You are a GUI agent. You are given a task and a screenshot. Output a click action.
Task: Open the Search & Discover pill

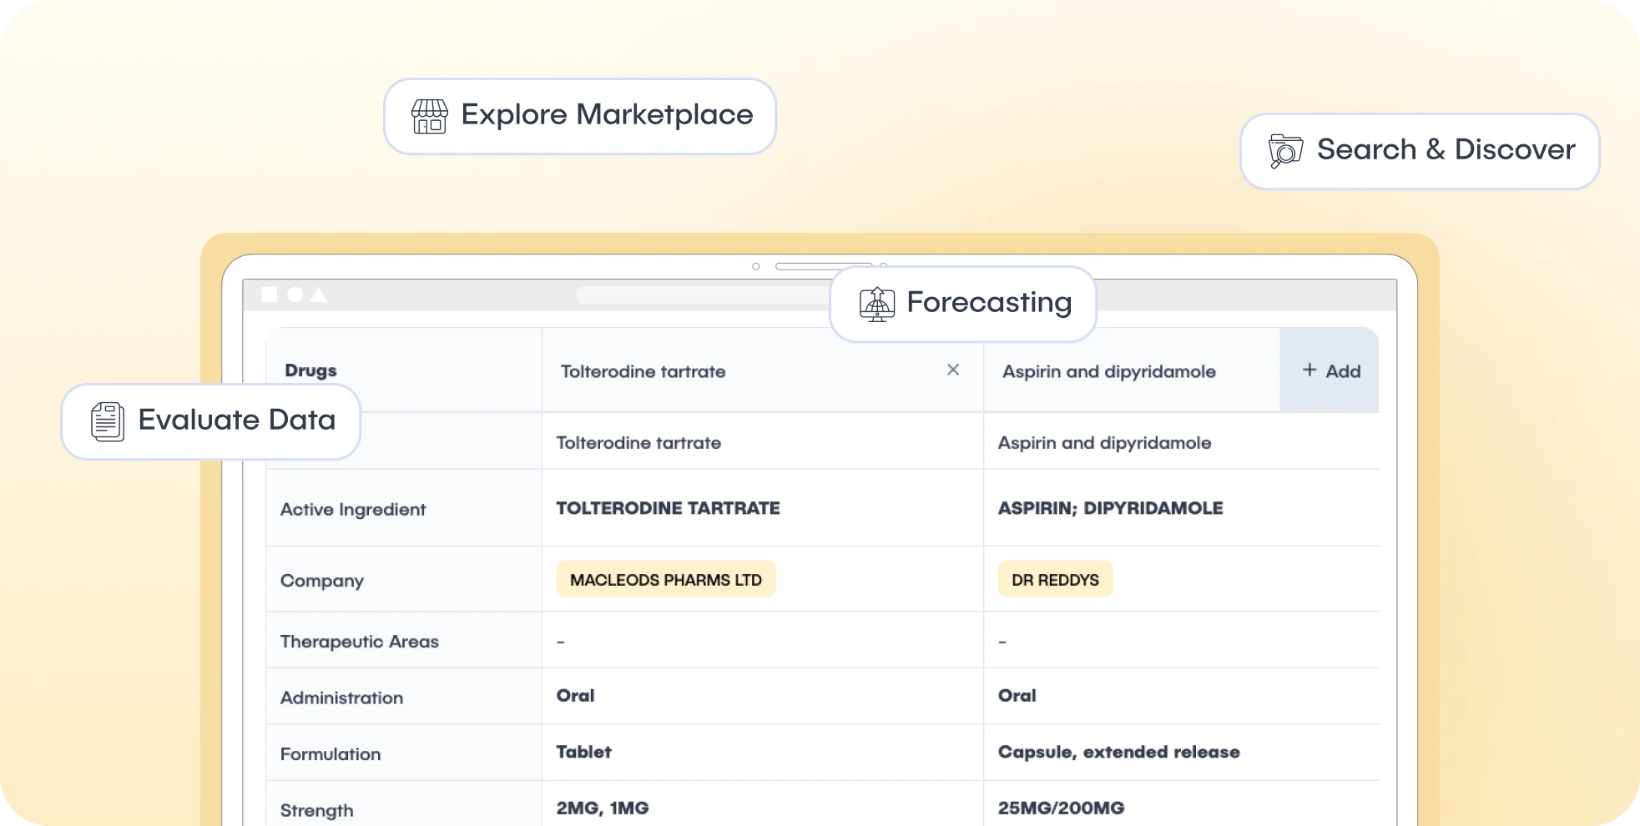1420,151
